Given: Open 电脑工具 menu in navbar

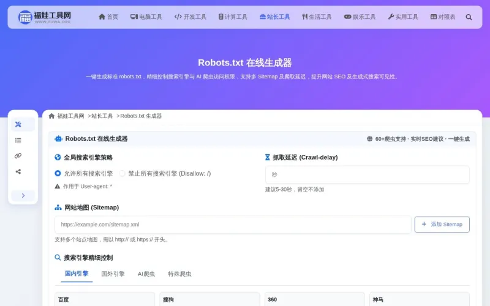Looking at the screenshot, I should point(146,17).
